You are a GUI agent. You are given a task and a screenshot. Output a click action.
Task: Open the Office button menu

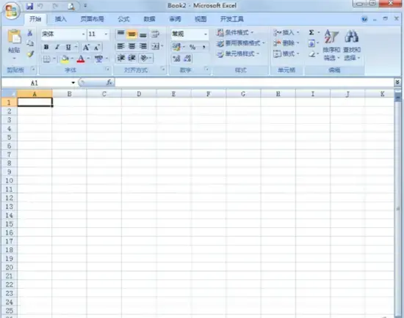tap(11, 10)
